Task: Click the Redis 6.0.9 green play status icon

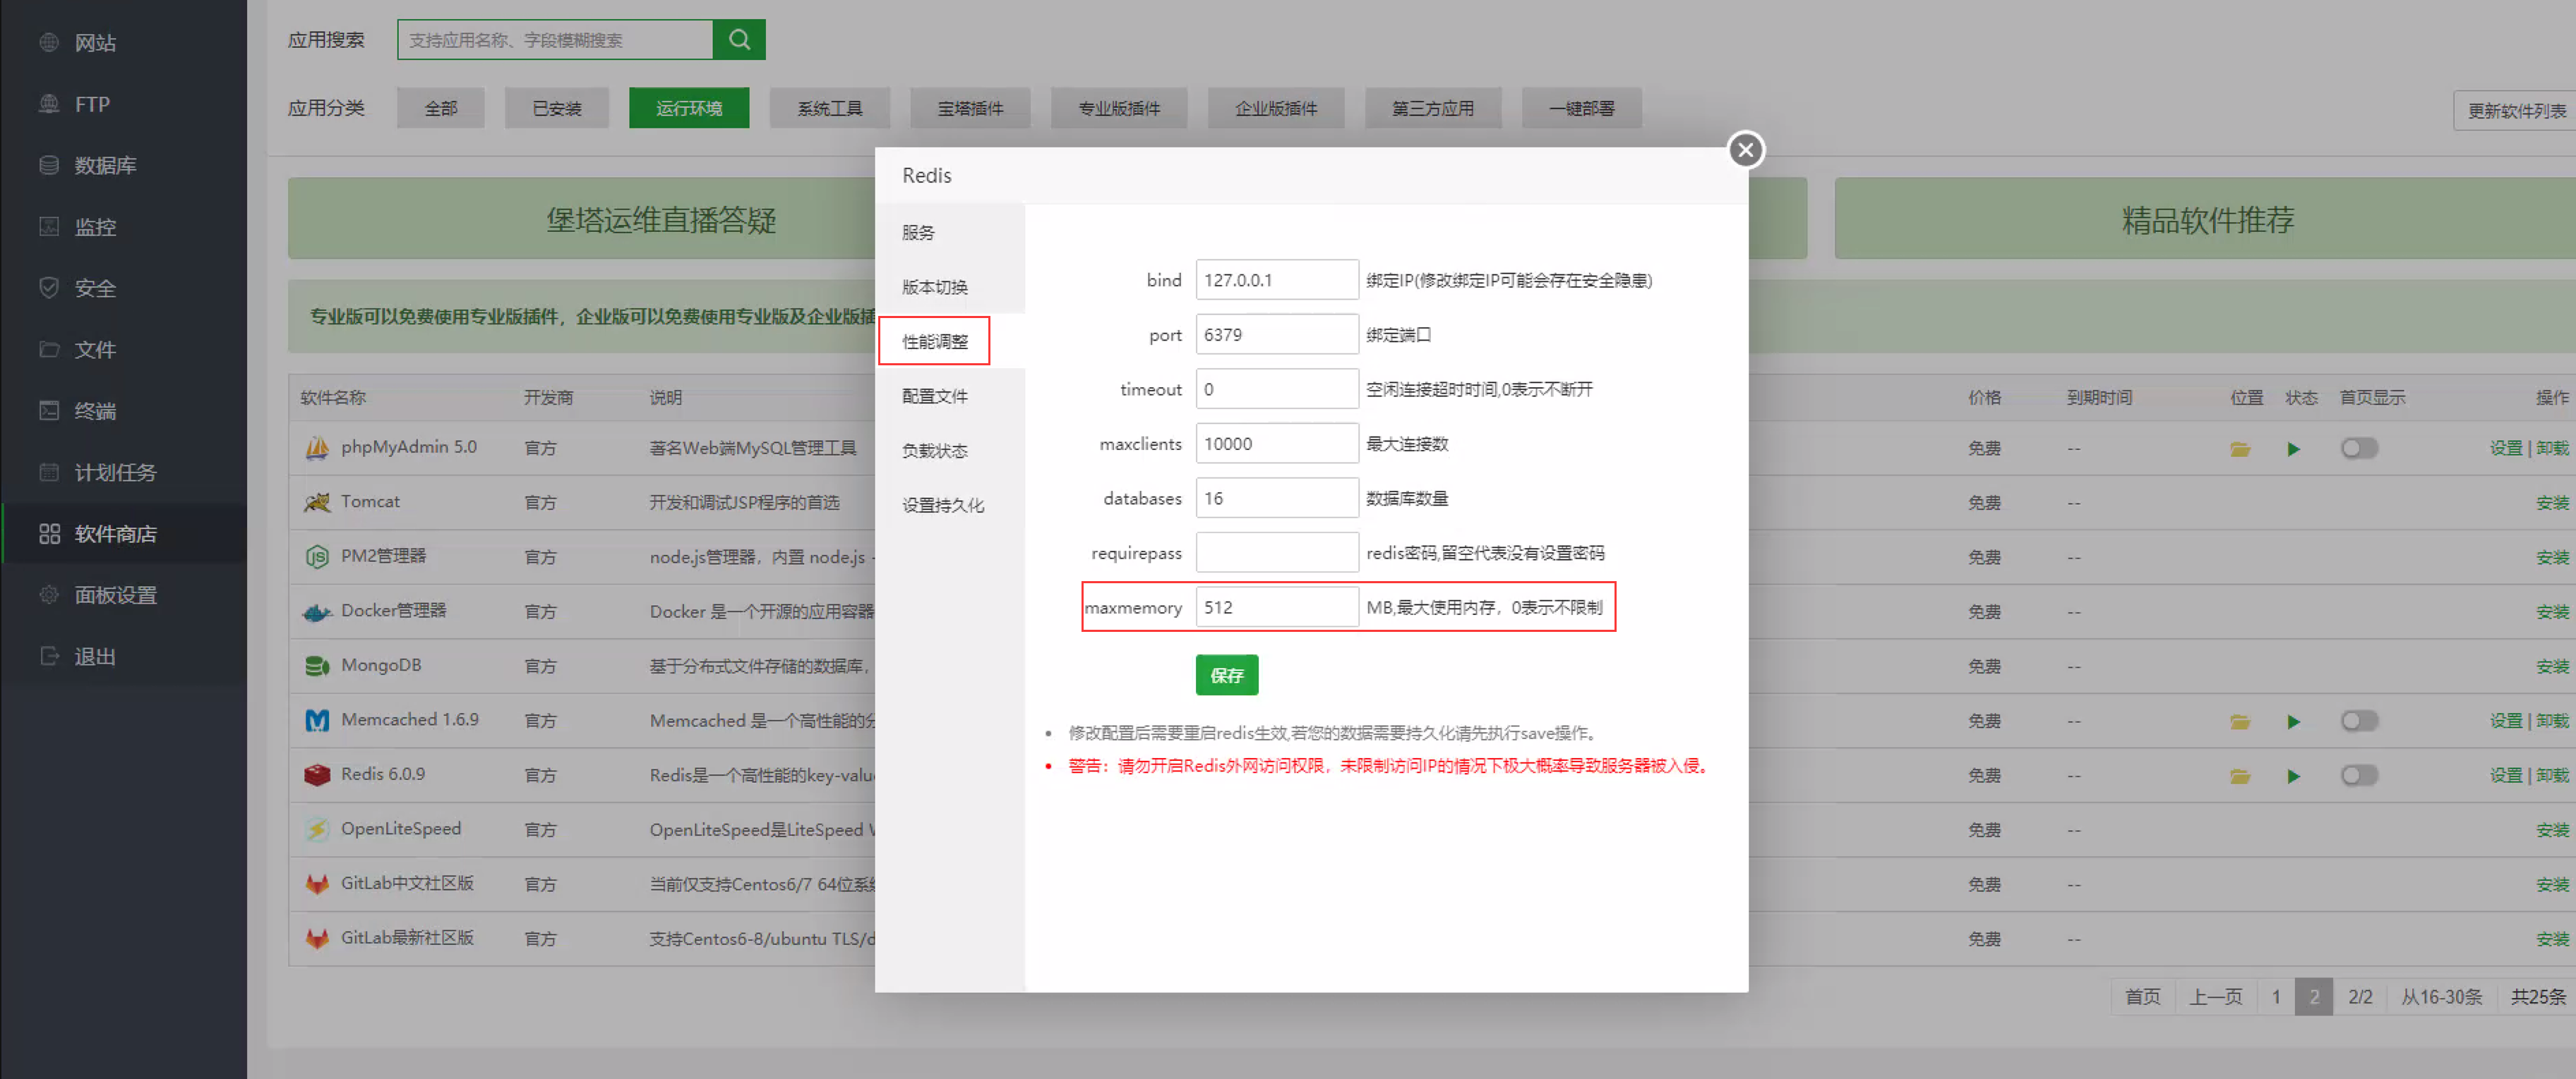Action: (x=2294, y=776)
